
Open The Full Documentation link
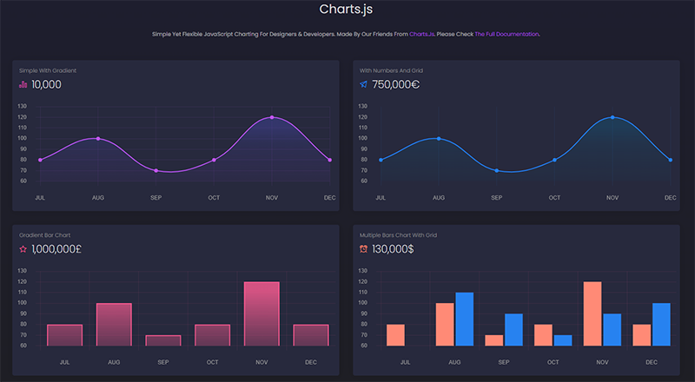coord(506,34)
